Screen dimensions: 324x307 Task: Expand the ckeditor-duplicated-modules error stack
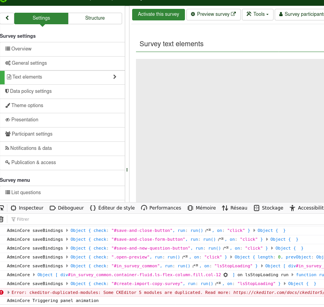(x=8, y=292)
